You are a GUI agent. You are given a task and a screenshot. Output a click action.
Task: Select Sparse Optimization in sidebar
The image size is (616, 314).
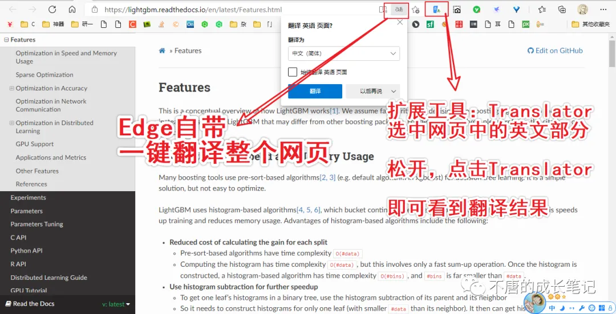[x=44, y=75]
